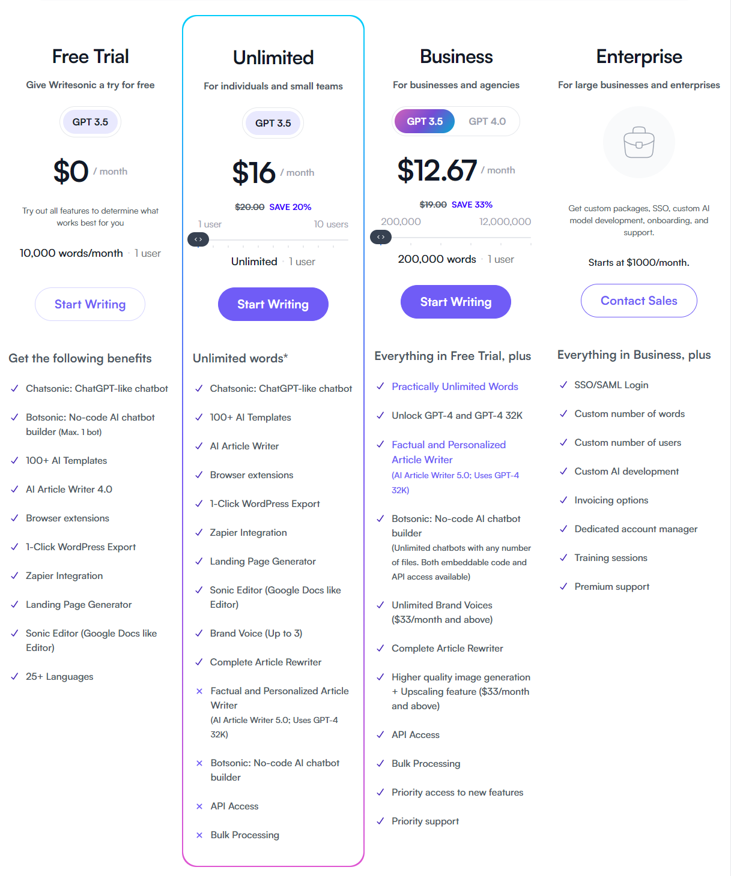Start Writing on the Free Trial plan
731x876 pixels.
pyautogui.click(x=90, y=304)
